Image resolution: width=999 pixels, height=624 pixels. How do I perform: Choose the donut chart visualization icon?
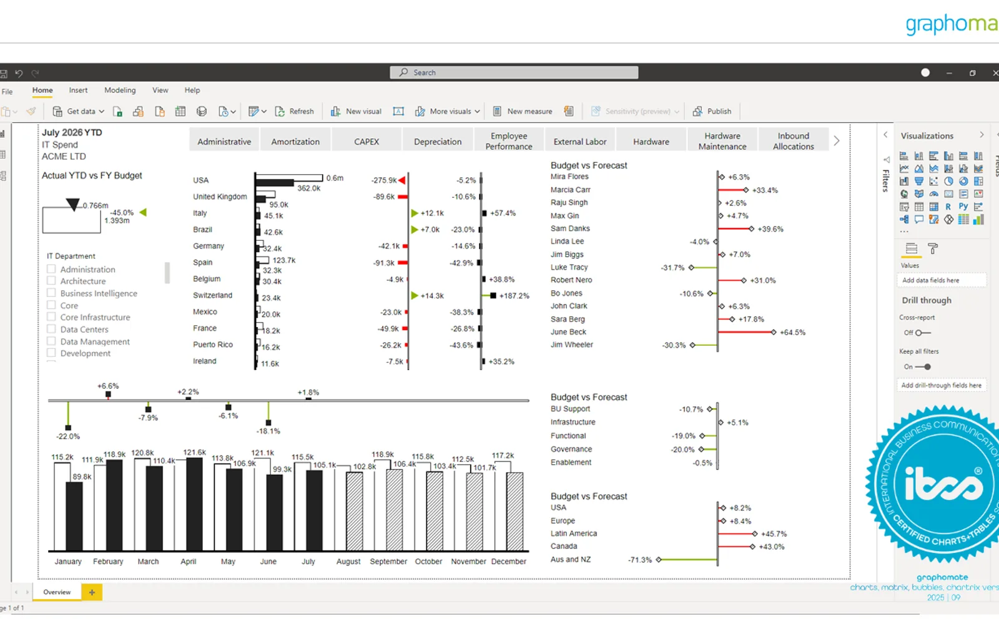click(963, 182)
